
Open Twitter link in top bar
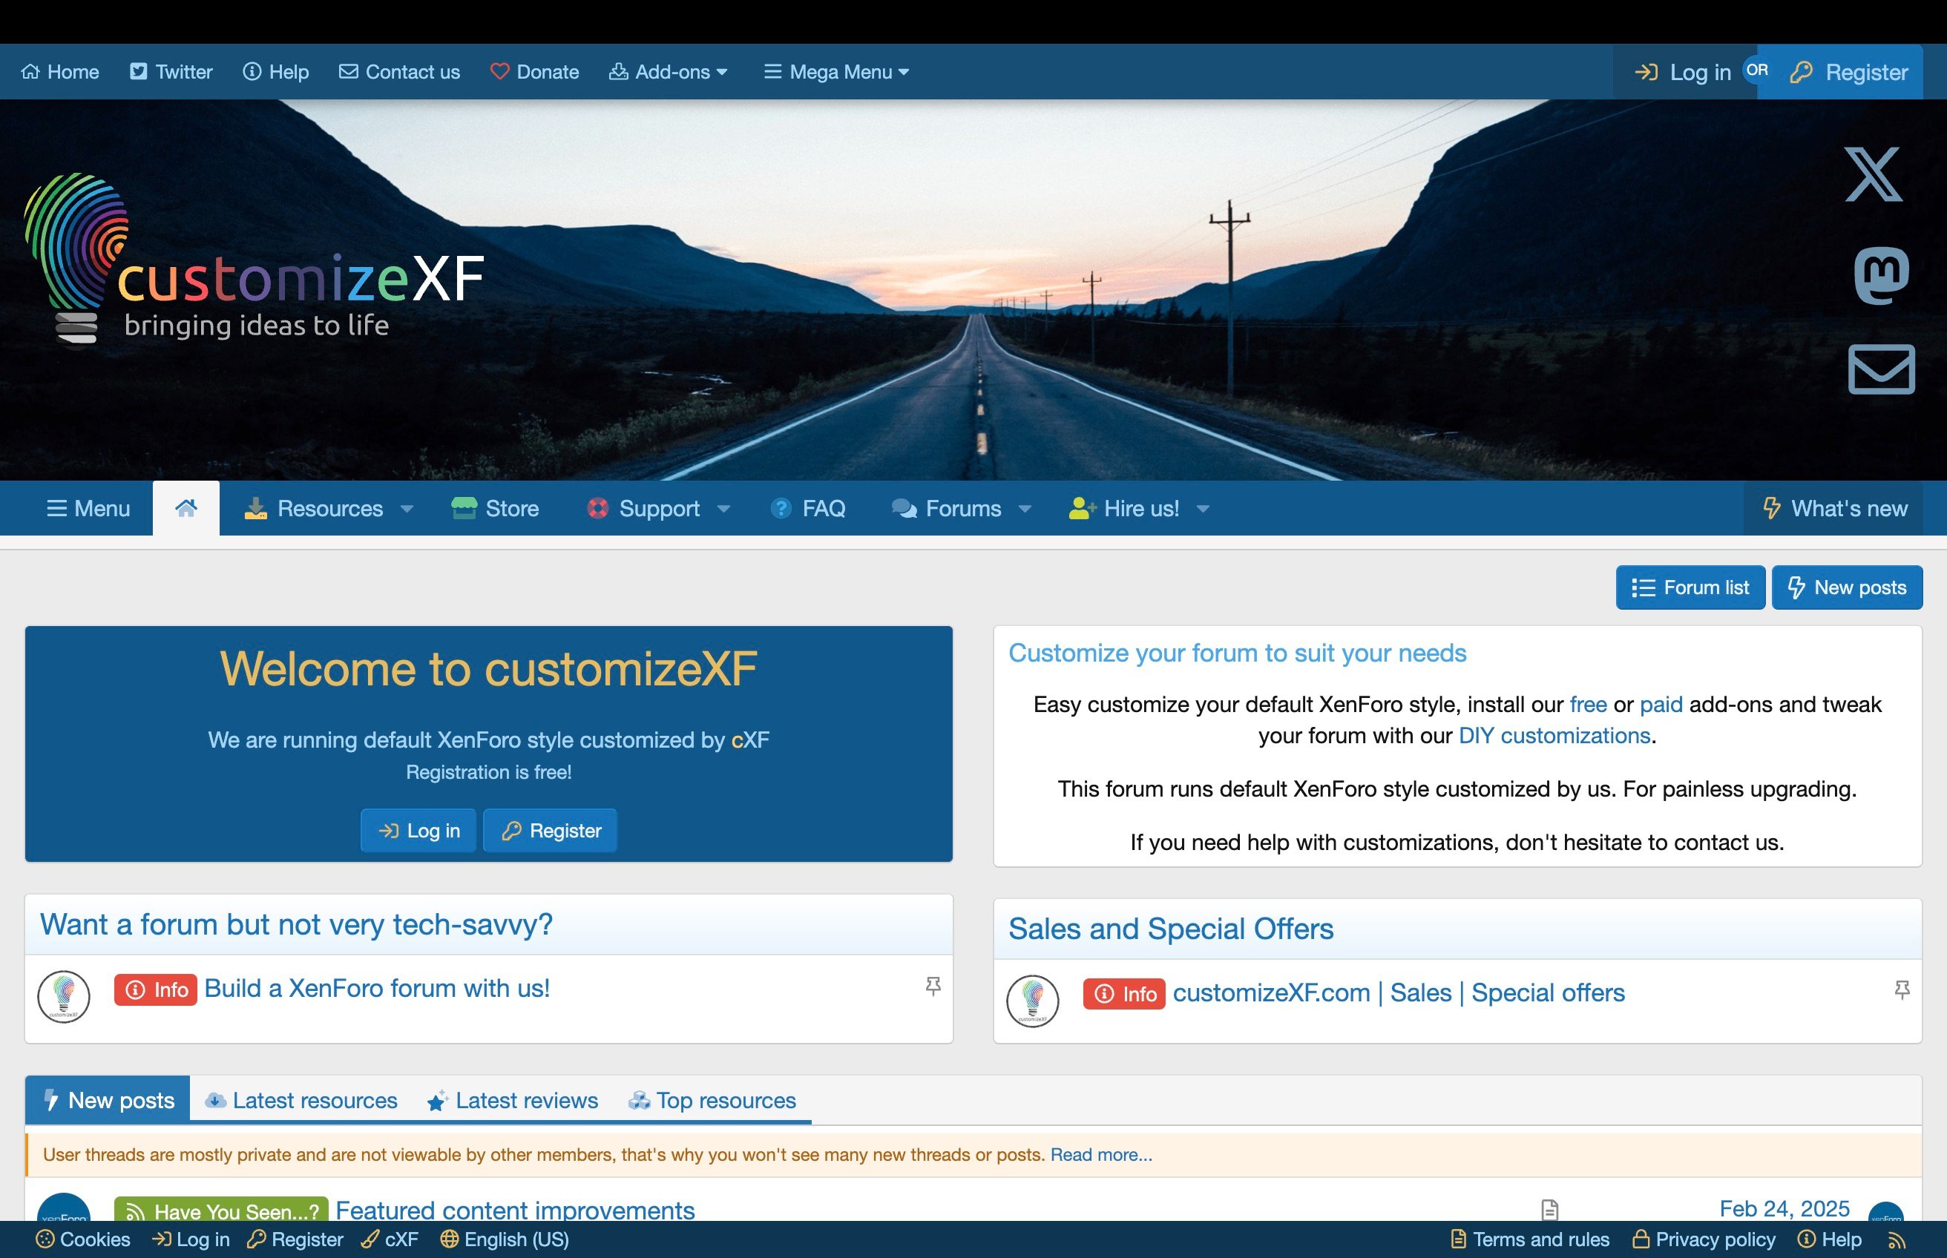tap(171, 72)
